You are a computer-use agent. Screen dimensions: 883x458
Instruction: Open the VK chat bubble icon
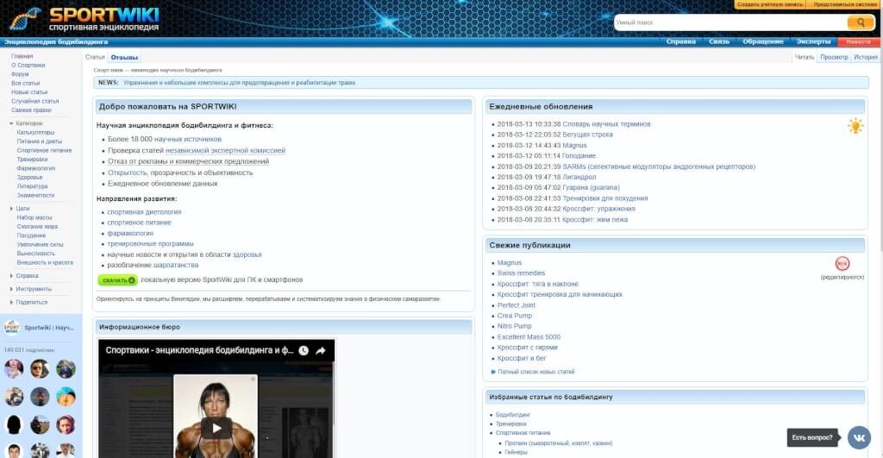click(860, 437)
